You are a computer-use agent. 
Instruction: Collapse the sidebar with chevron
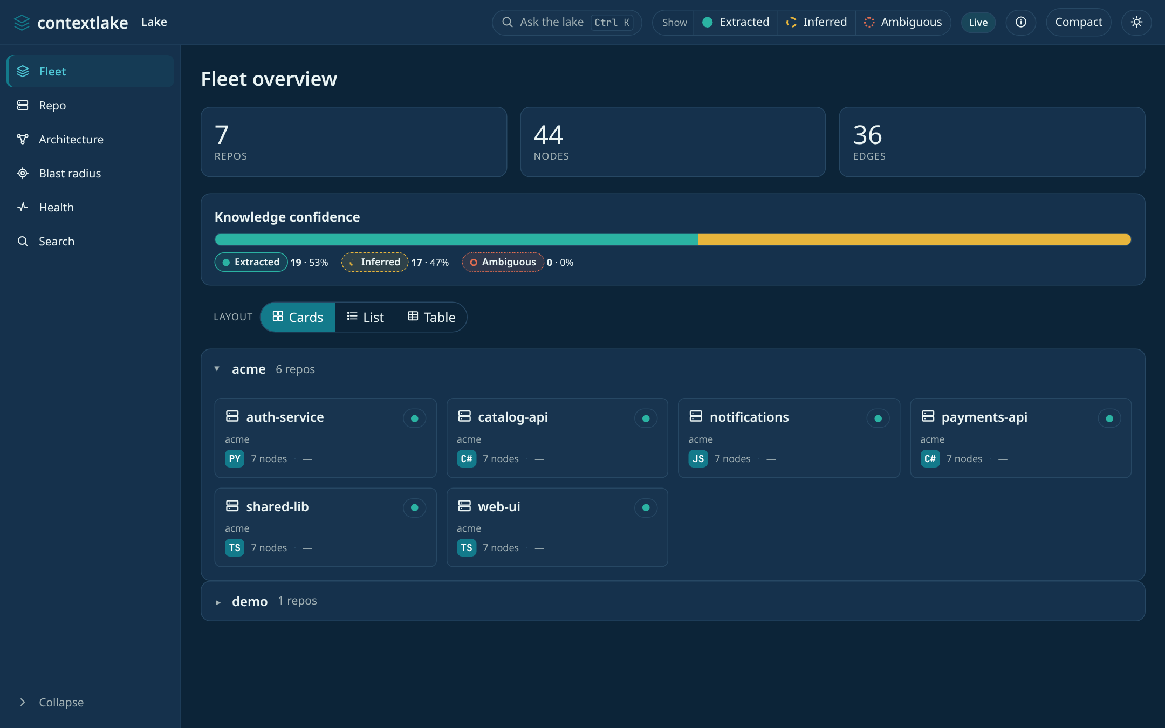pos(23,702)
